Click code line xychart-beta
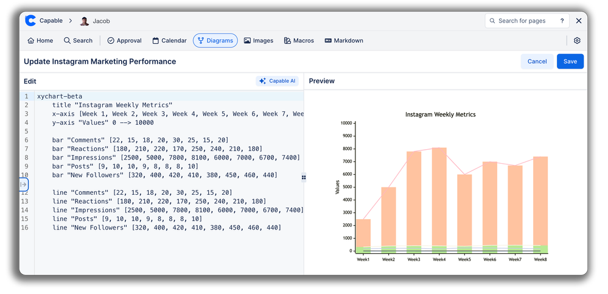608x294 pixels. click(x=60, y=96)
